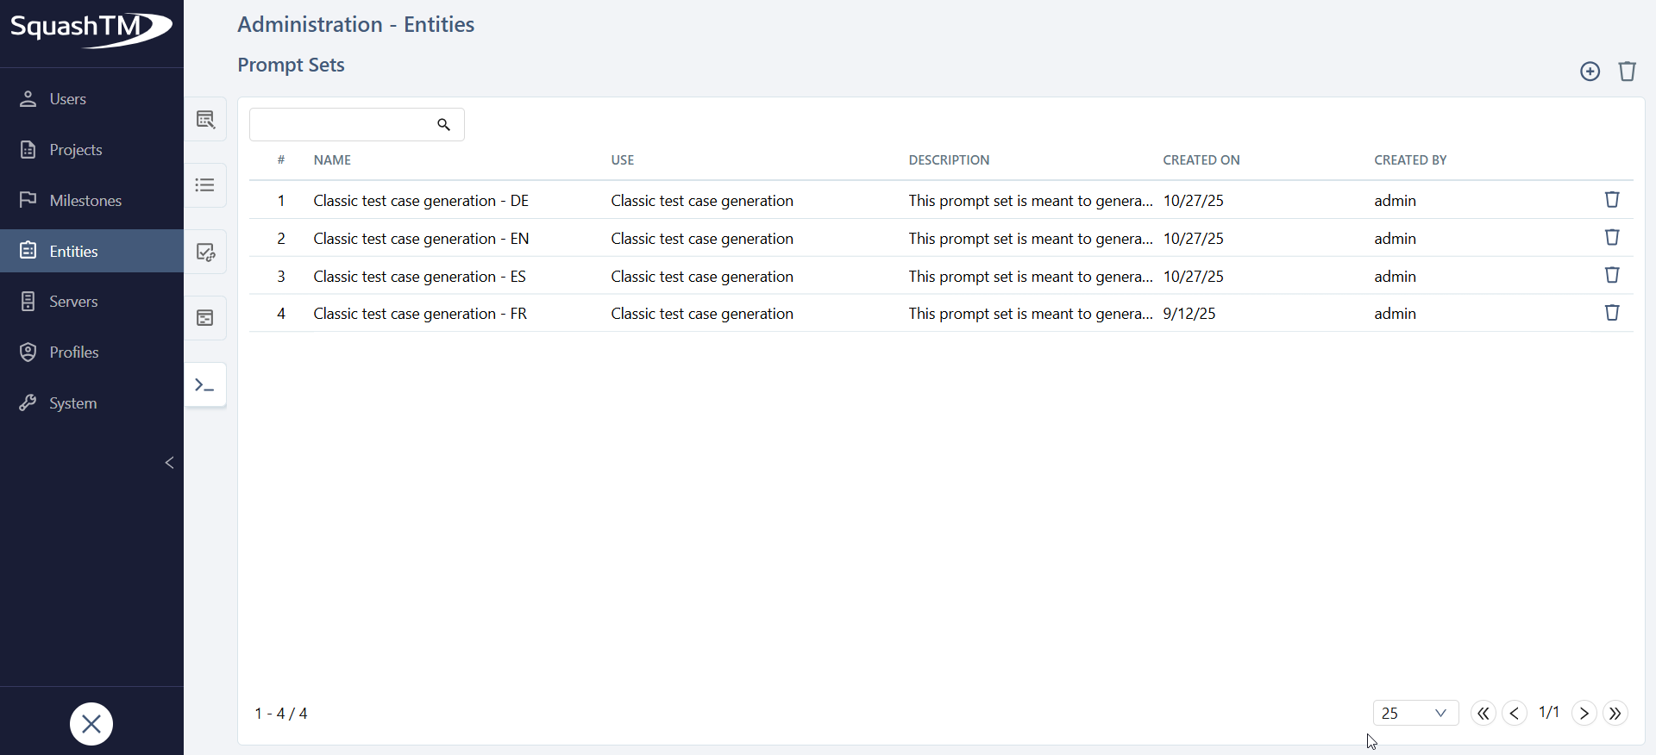
Task: Open Classic test case generation - ES
Action: pyautogui.click(x=420, y=277)
